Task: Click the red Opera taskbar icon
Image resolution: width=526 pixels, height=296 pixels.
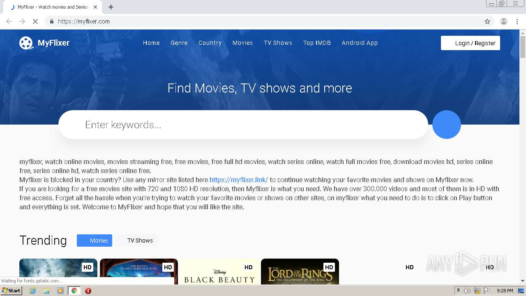Action: tap(88, 291)
